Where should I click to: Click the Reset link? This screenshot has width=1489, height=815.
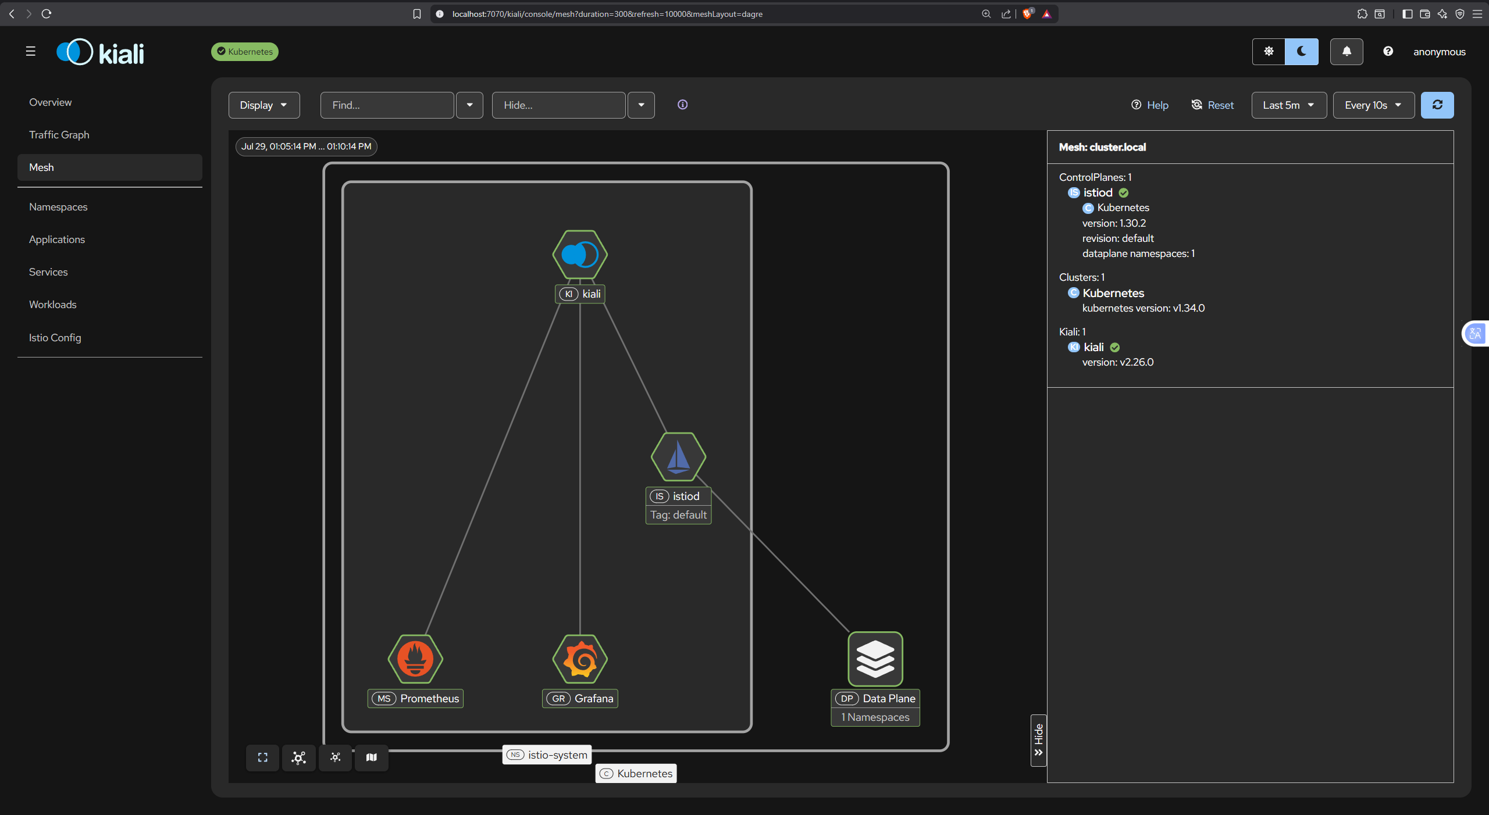point(1213,105)
